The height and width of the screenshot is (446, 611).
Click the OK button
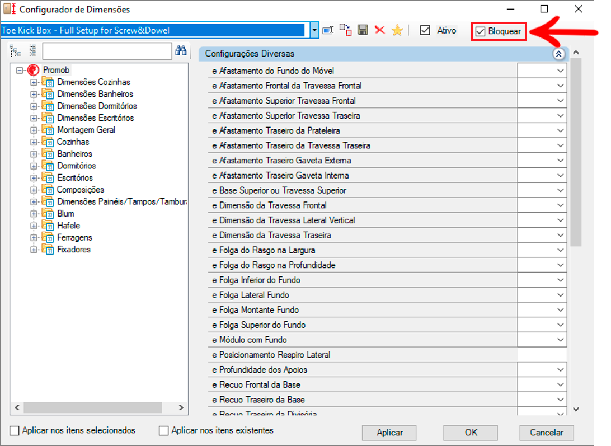pyautogui.click(x=471, y=433)
